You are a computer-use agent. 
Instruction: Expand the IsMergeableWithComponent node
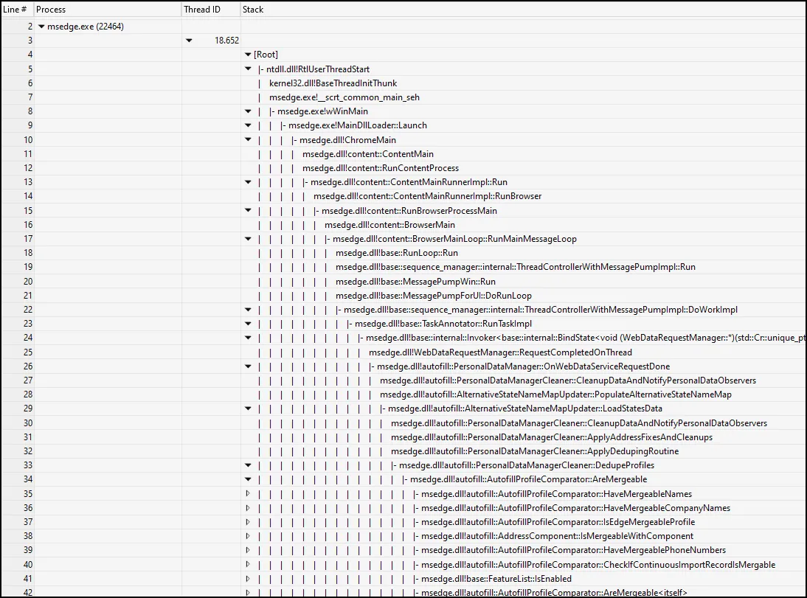[248, 536]
